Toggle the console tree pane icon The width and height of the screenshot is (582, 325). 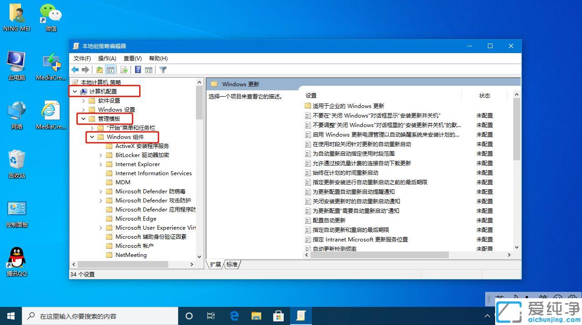[110, 69]
